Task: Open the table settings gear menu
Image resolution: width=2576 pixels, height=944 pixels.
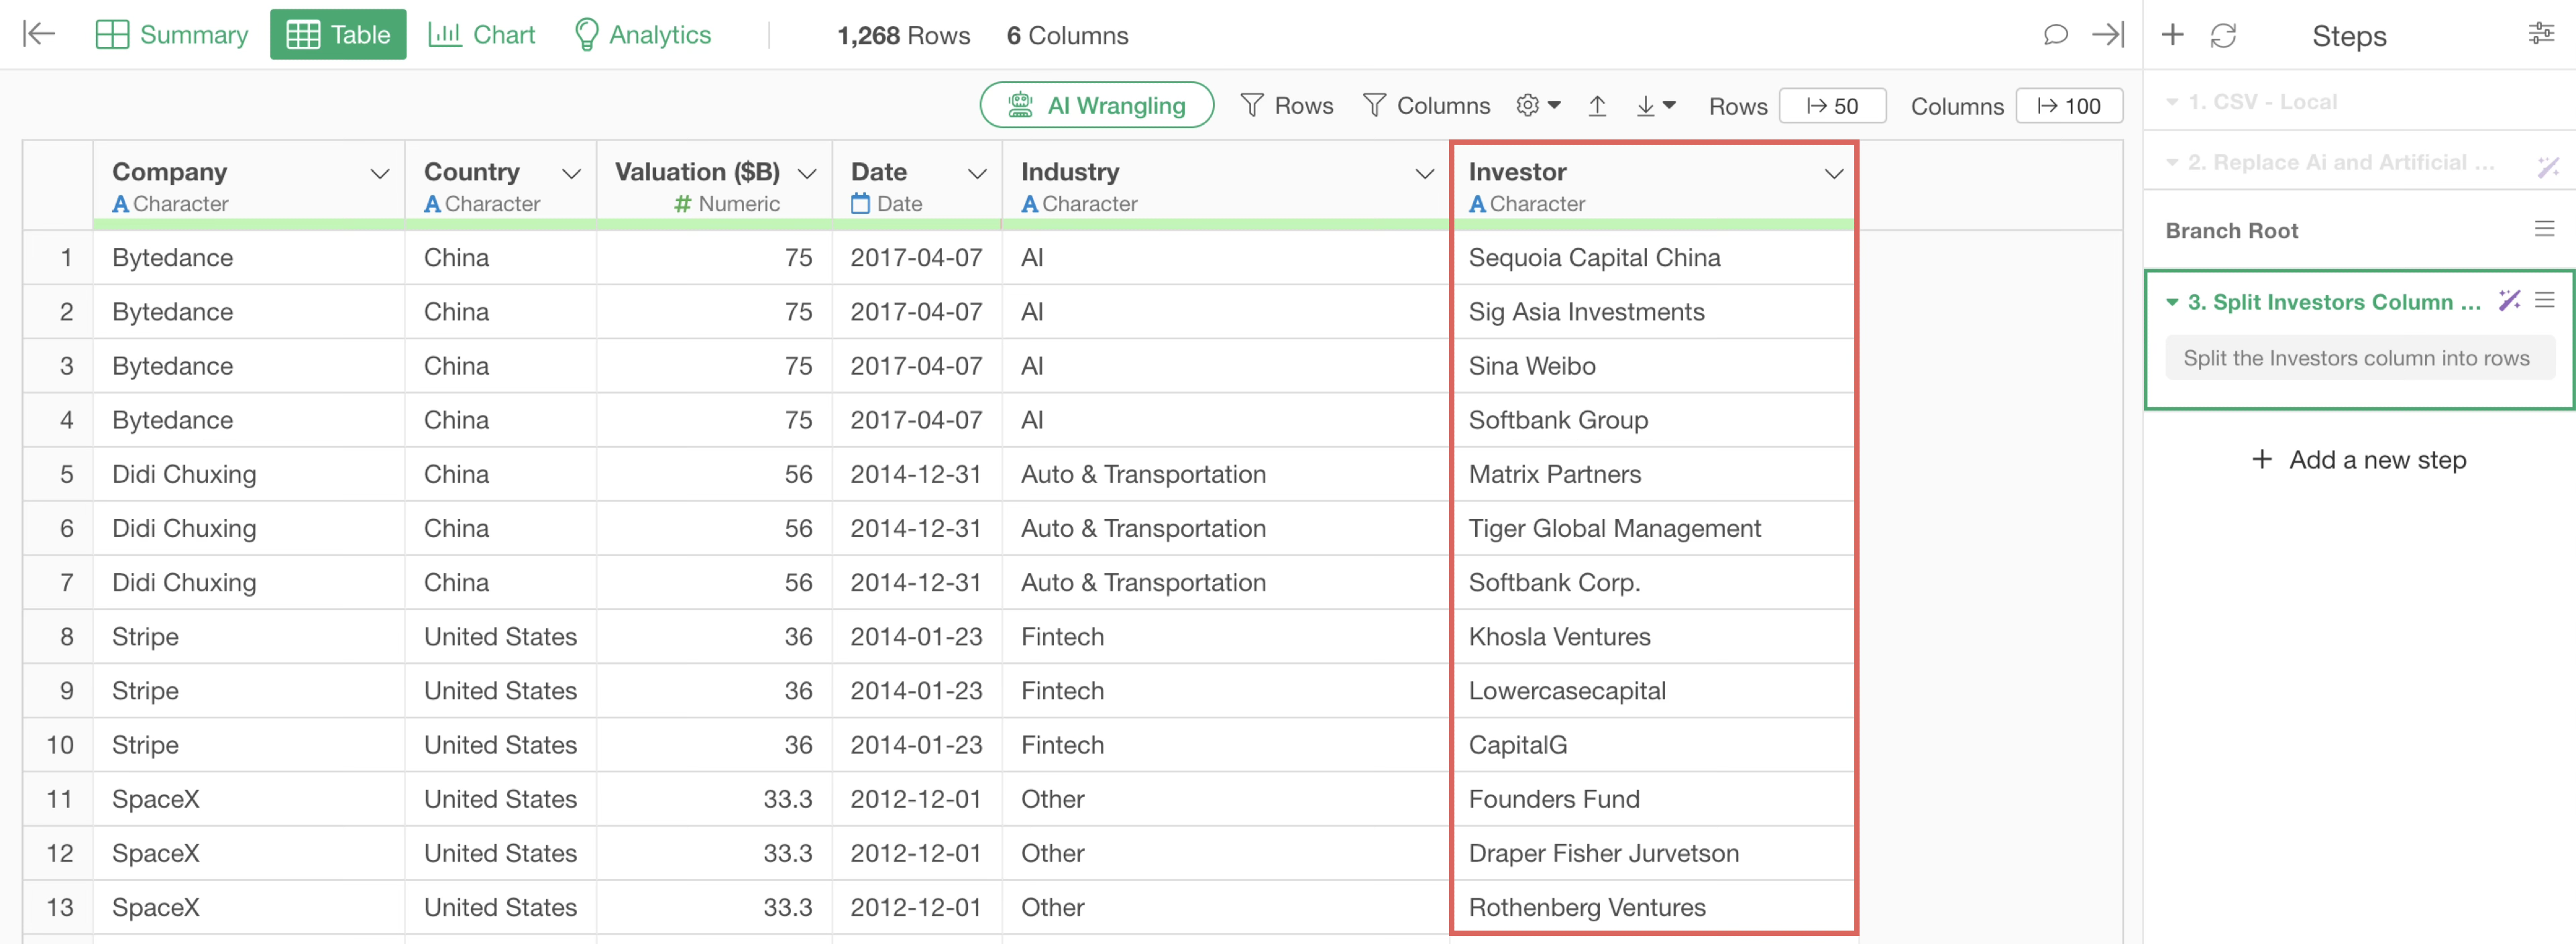Action: tap(1538, 105)
